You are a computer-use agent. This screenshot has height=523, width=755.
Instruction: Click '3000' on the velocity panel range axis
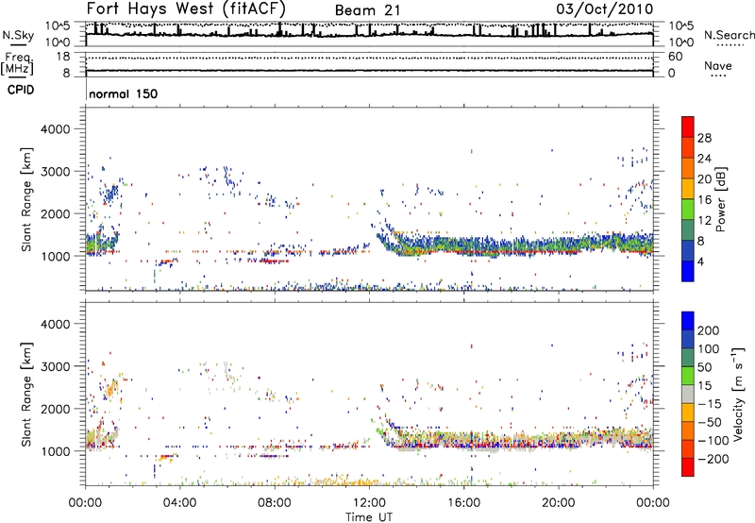click(56, 366)
